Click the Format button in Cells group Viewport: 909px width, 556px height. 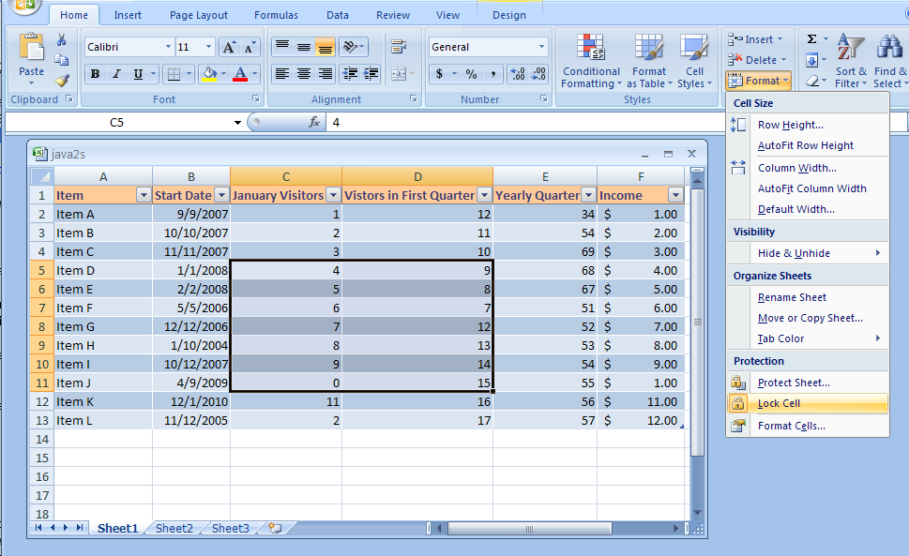pos(760,81)
